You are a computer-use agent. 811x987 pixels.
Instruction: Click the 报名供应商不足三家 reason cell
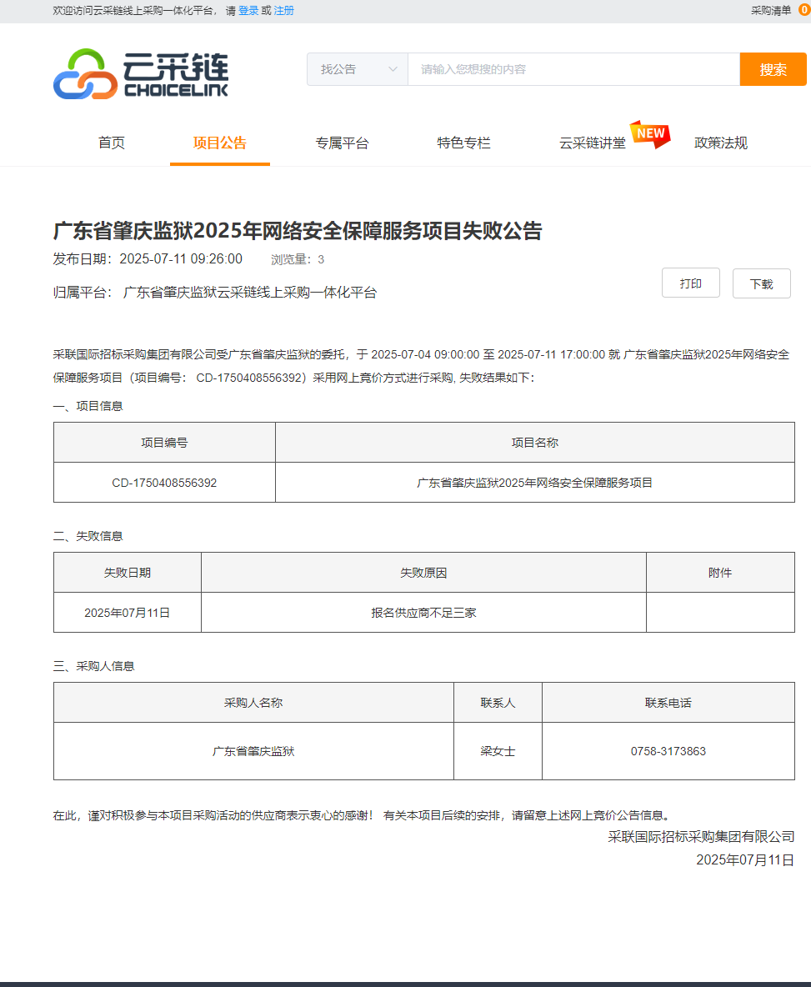coord(423,613)
